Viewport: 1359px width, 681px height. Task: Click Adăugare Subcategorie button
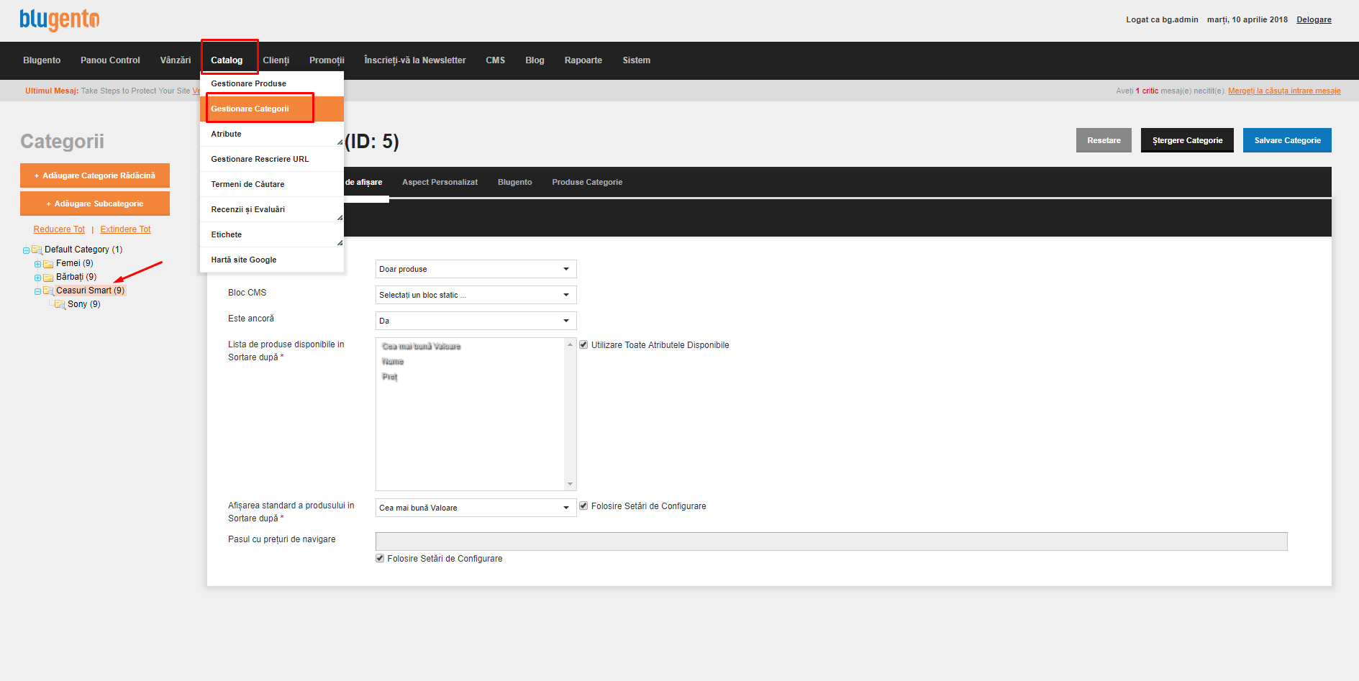pyautogui.click(x=95, y=204)
